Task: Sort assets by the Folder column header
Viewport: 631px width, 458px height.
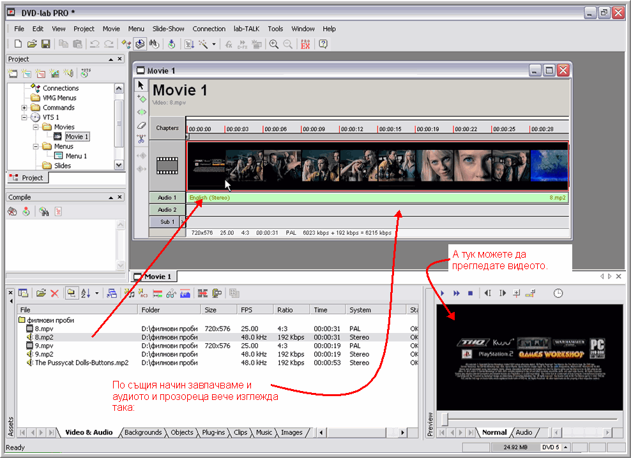Action: pyautogui.click(x=169, y=310)
